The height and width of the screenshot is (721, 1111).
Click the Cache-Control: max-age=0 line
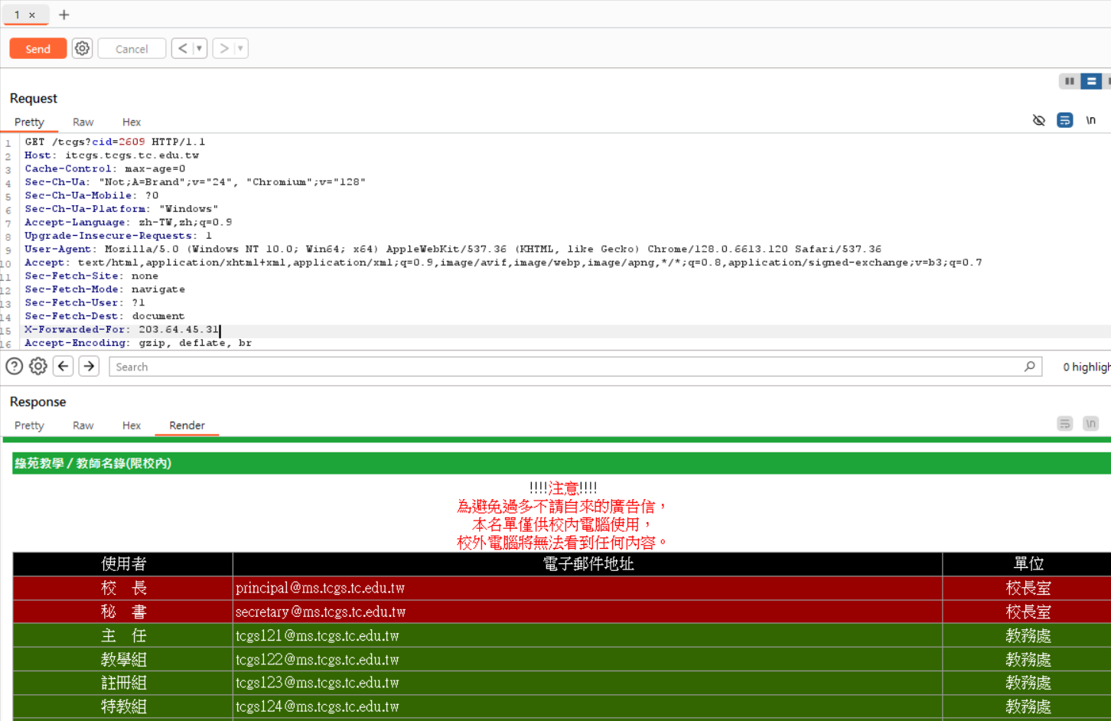(105, 169)
